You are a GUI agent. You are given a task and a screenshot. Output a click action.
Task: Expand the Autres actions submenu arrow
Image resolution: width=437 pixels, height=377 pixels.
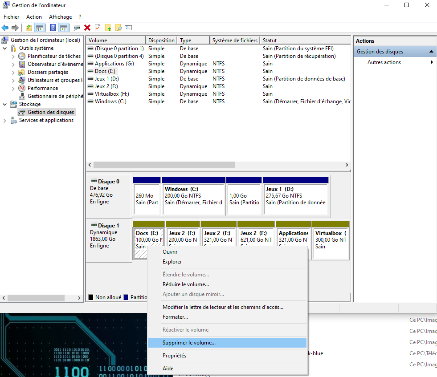(432, 62)
